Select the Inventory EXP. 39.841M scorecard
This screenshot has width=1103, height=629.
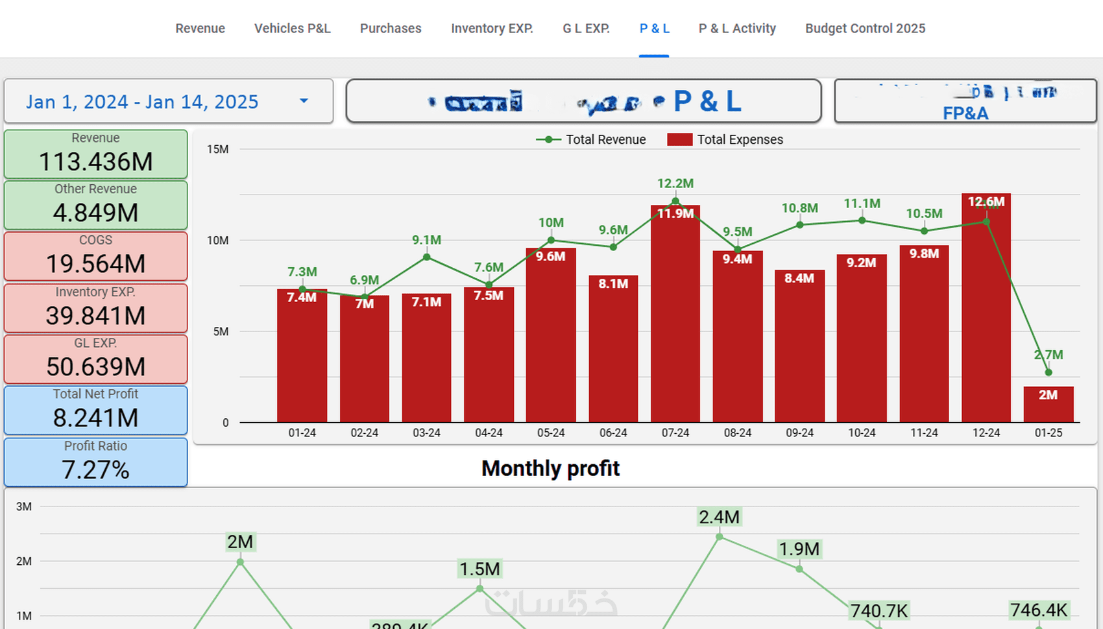[96, 308]
